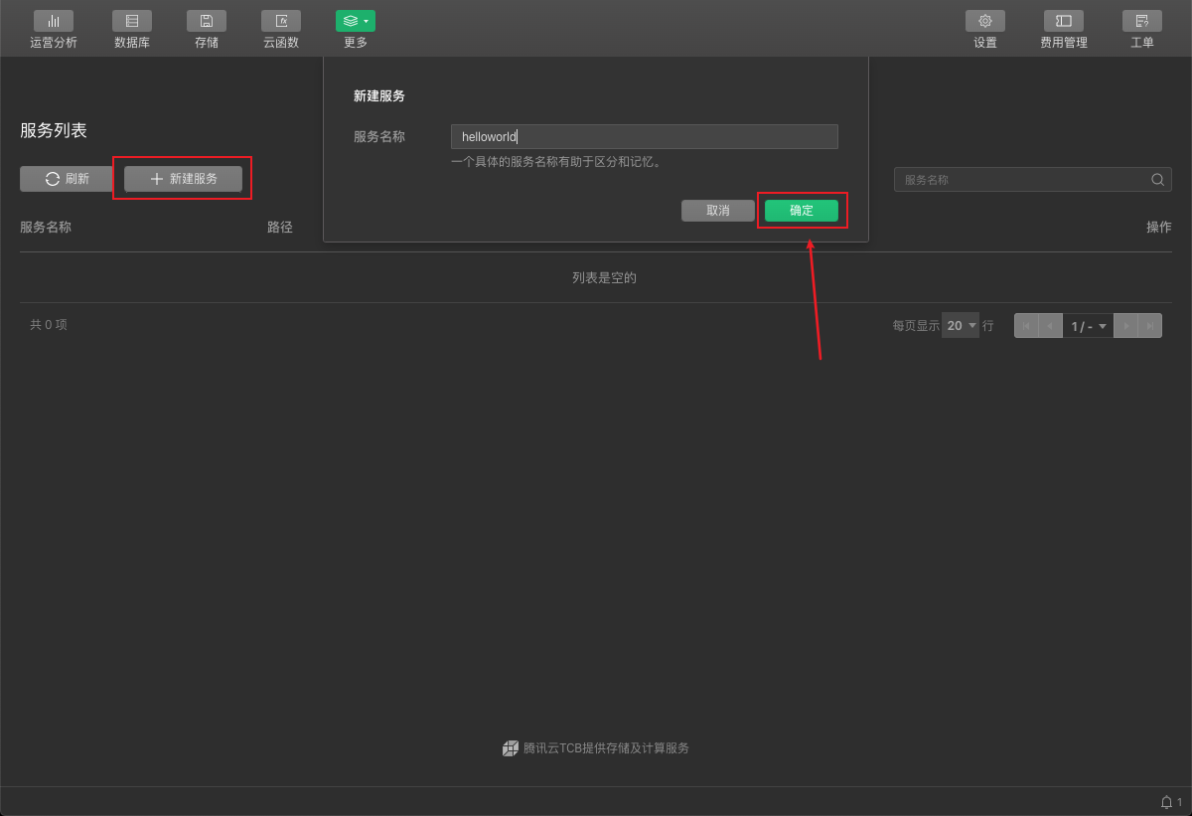Expand the 更多 dropdown menu
The height and width of the screenshot is (816, 1192).
[356, 21]
